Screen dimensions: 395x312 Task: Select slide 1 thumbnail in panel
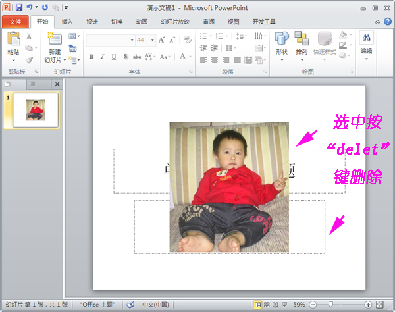pos(36,111)
